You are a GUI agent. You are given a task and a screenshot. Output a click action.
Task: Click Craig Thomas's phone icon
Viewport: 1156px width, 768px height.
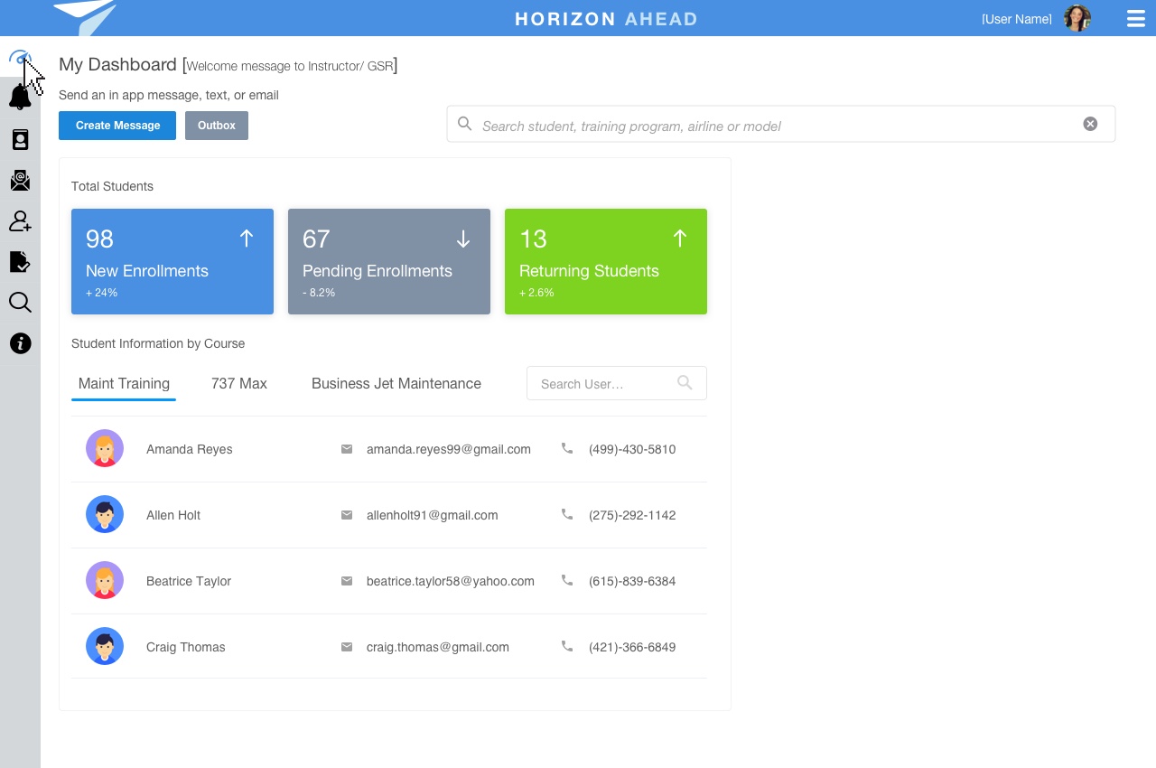567,646
